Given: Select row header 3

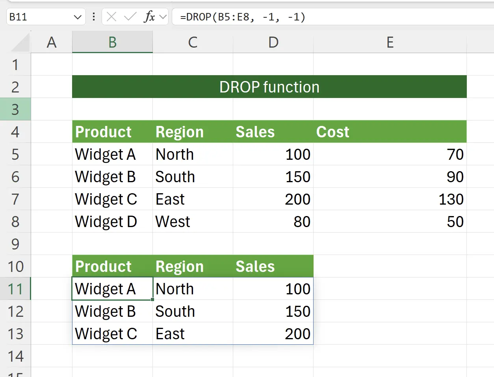Looking at the screenshot, I should [x=16, y=109].
